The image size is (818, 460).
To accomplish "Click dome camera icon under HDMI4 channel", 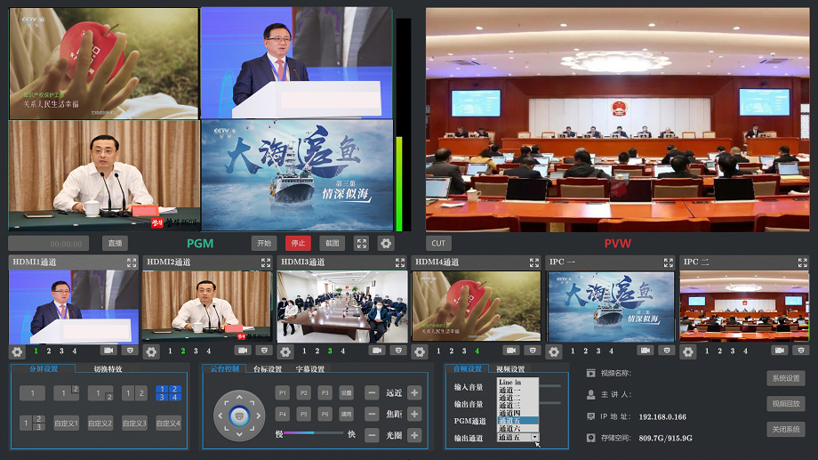I will [x=533, y=351].
